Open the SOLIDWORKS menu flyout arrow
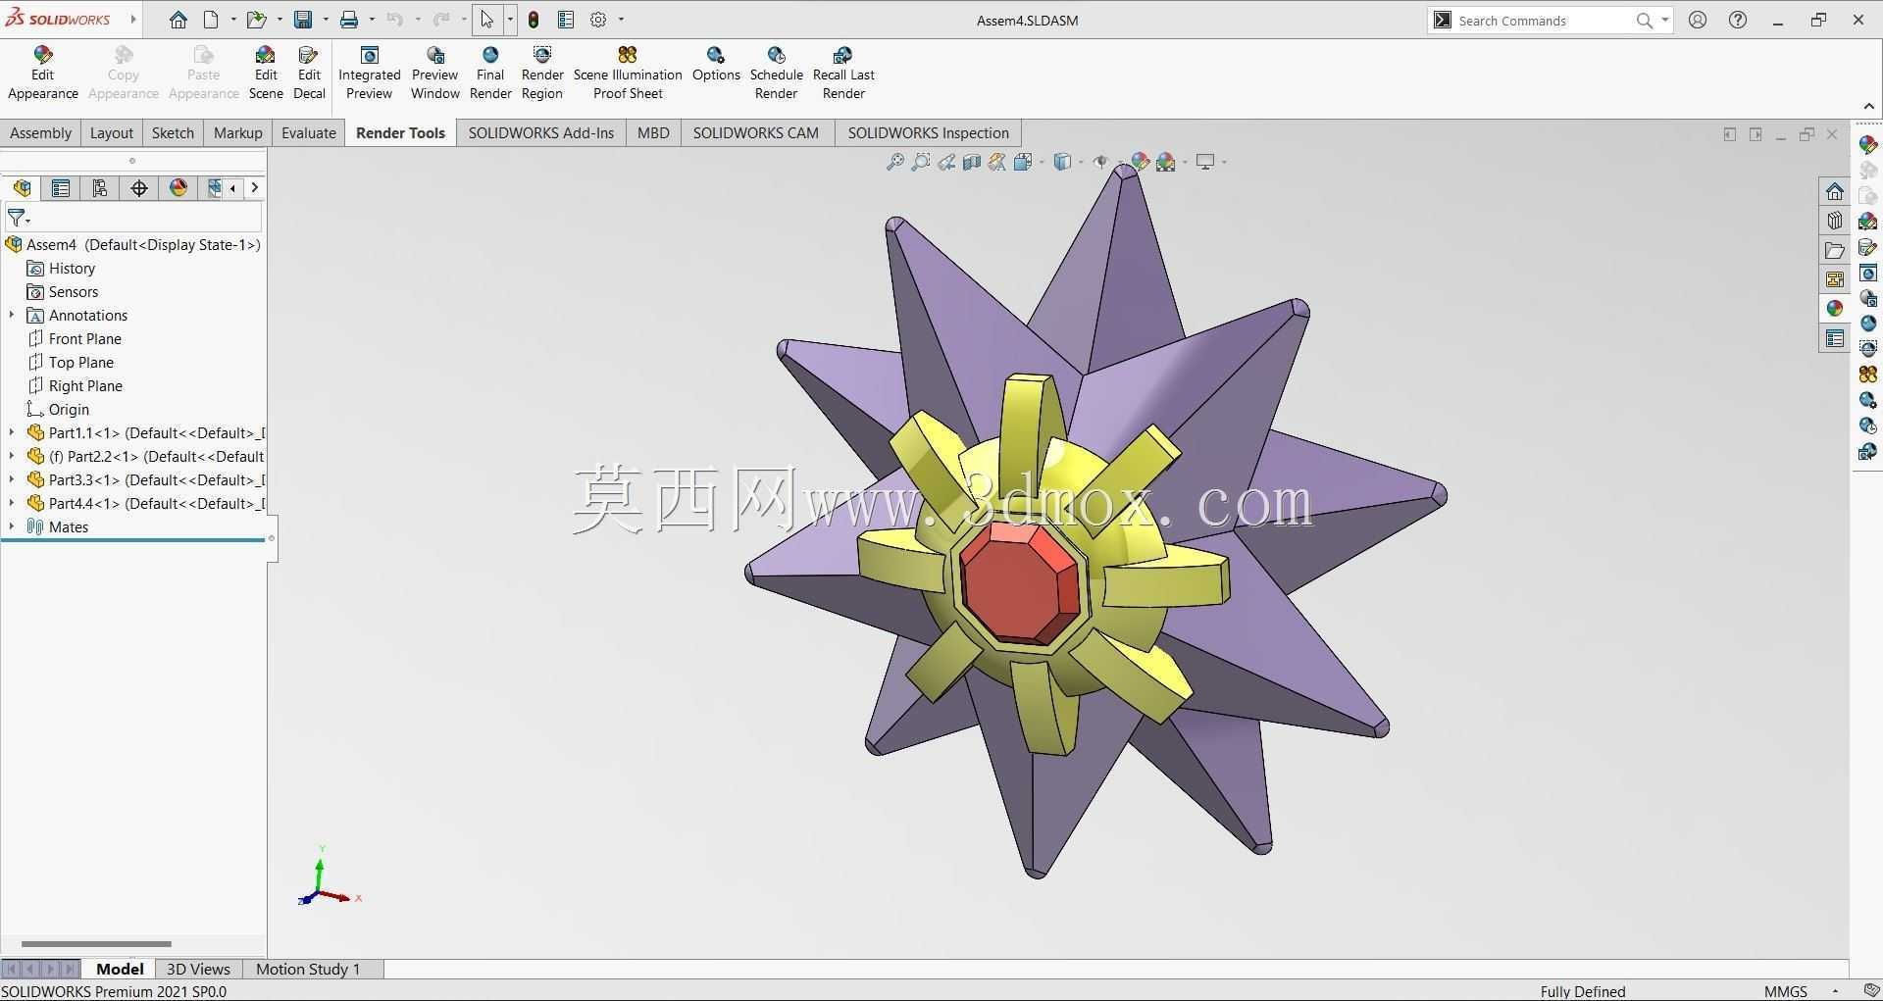The width and height of the screenshot is (1883, 1001). (133, 20)
